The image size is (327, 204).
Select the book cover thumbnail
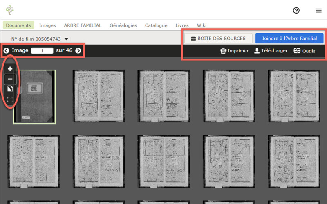click(x=35, y=97)
